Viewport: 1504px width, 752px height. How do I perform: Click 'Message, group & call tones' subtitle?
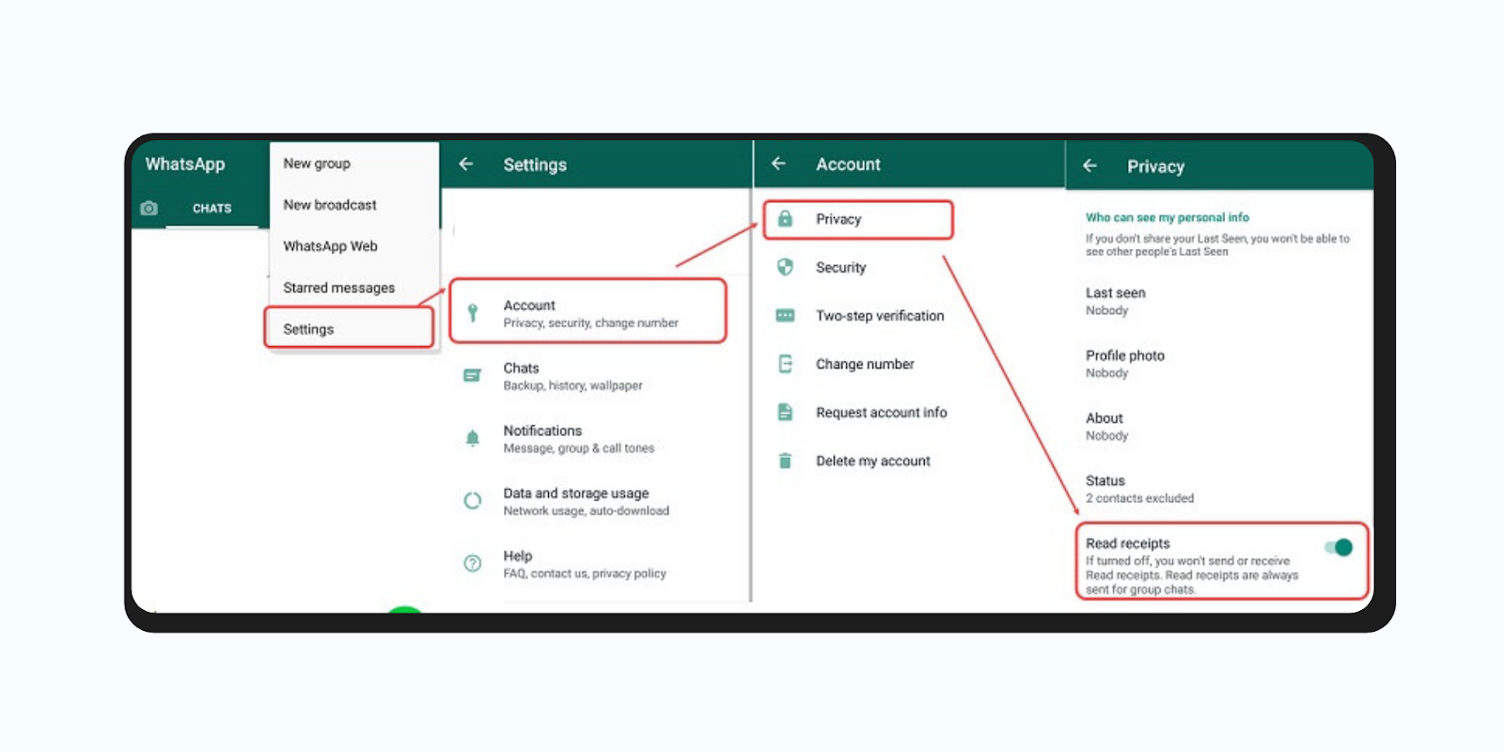click(578, 448)
